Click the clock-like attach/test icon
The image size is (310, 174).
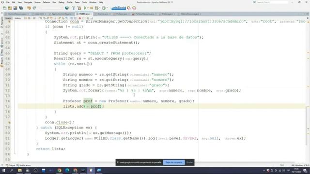point(104,8)
